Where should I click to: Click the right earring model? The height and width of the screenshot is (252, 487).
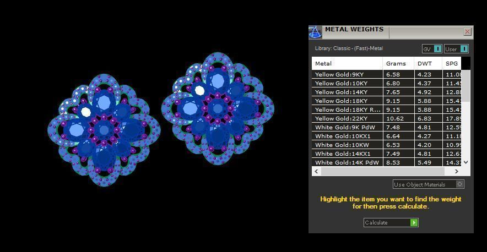[218, 108]
